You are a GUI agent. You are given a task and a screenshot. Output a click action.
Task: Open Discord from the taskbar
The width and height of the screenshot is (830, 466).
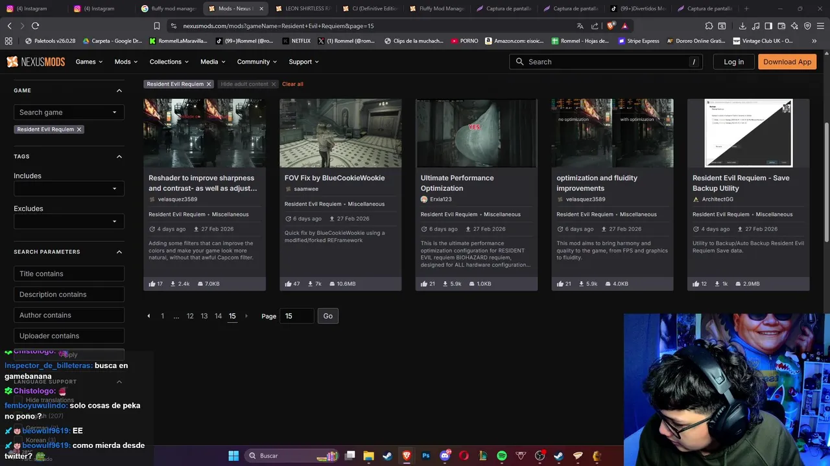click(x=445, y=456)
